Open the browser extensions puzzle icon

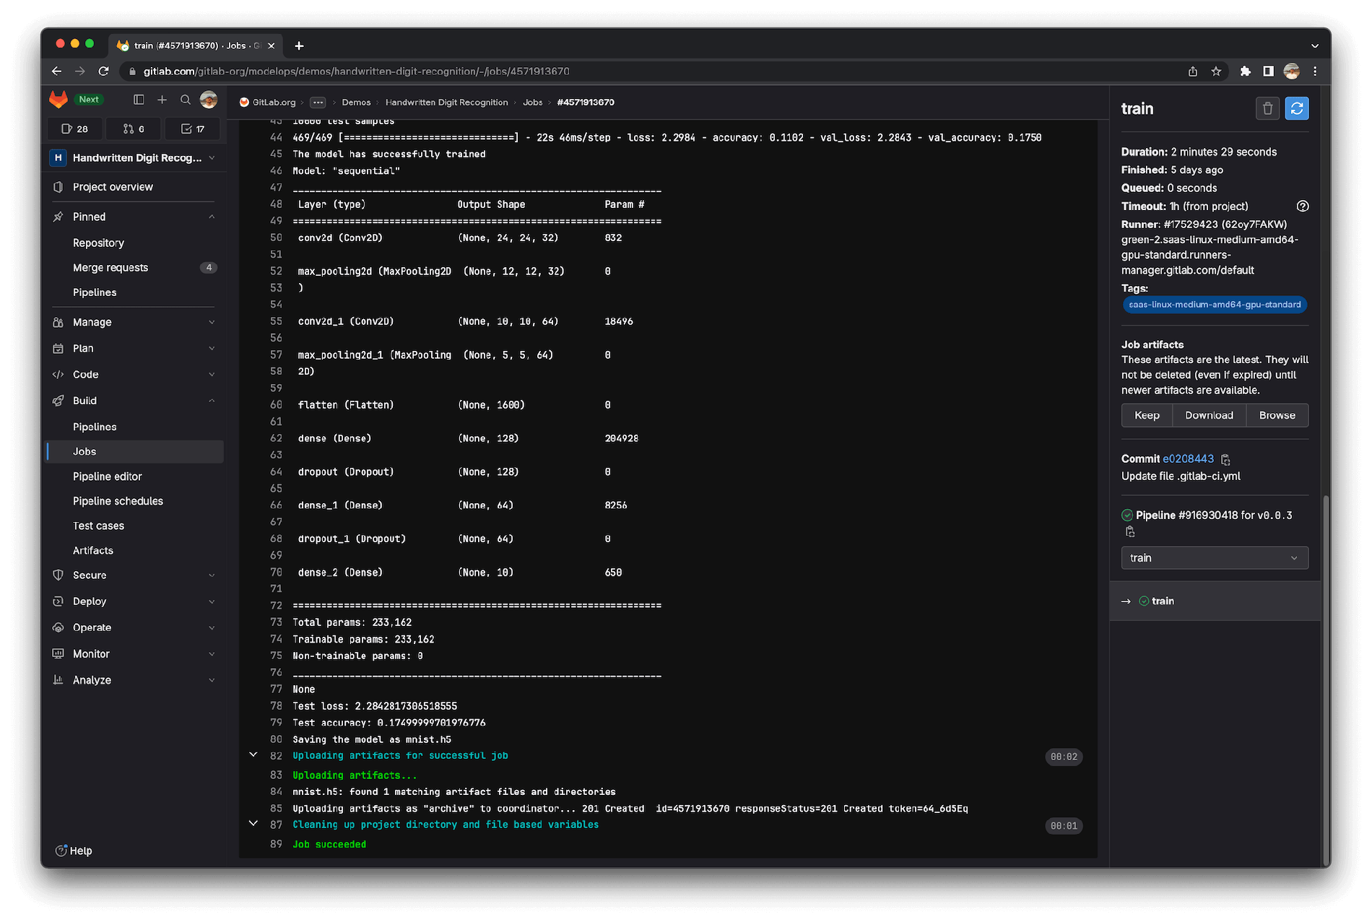(x=1245, y=71)
